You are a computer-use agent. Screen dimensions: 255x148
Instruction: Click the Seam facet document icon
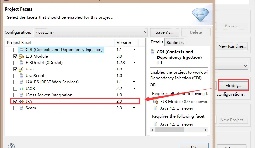click(x=21, y=108)
